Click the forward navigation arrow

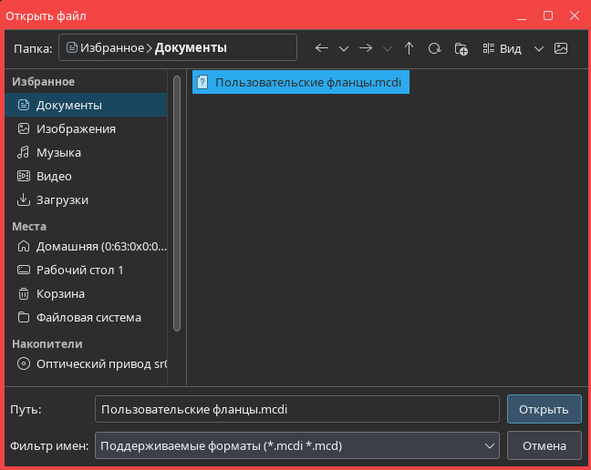(x=366, y=48)
